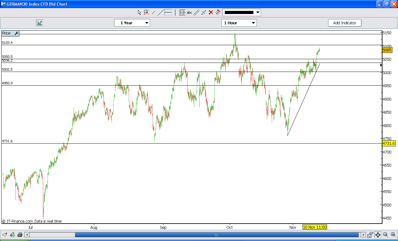The height and width of the screenshot is (241, 398).
Task: Choose the abc text annotation tool
Action: pyautogui.click(x=189, y=12)
